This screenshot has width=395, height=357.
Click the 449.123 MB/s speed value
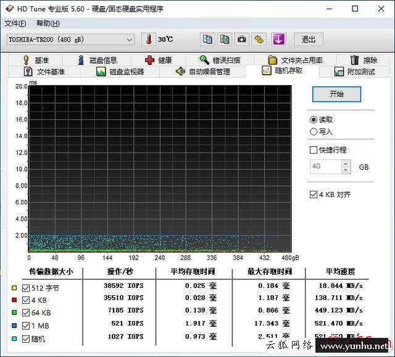339,310
